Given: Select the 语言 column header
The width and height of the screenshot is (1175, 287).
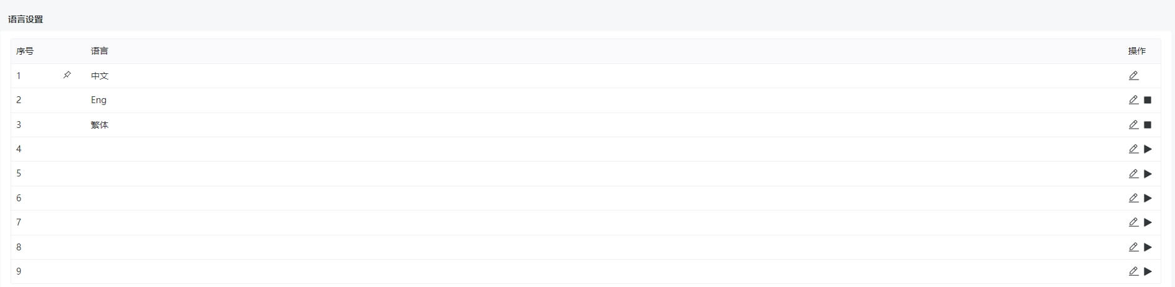Looking at the screenshot, I should 100,51.
